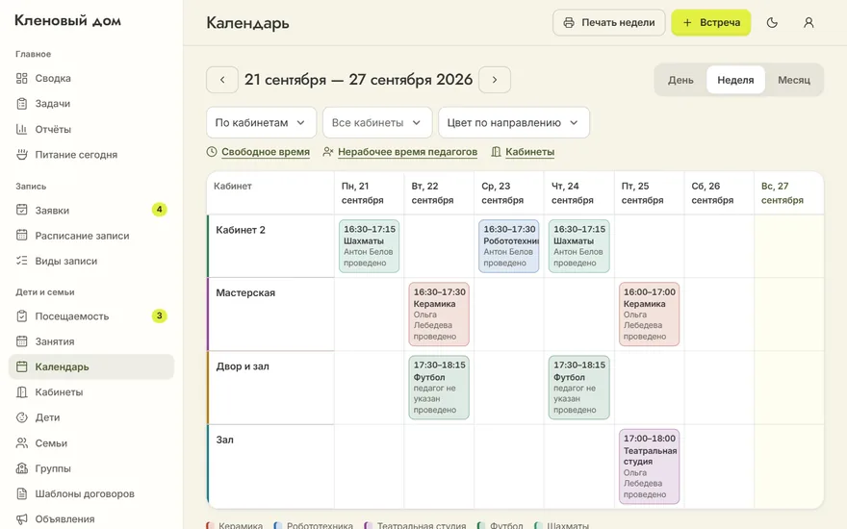The width and height of the screenshot is (847, 529).
Task: Click the Отчёты chart icon
Action: click(x=21, y=129)
